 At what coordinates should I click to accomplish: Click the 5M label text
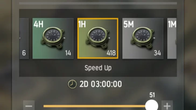pos(129,24)
